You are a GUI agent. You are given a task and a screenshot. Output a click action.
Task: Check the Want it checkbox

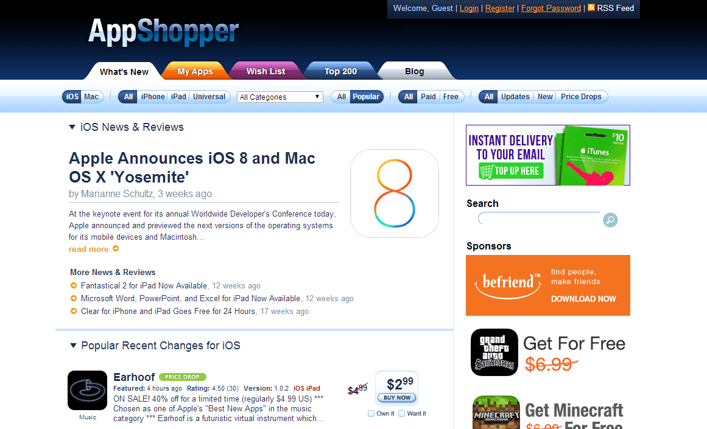pyautogui.click(x=401, y=413)
